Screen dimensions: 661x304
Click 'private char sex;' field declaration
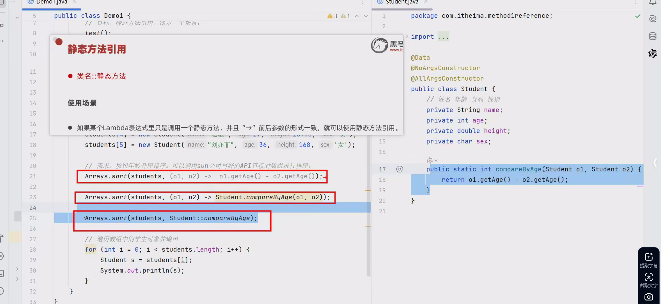pyautogui.click(x=459, y=141)
